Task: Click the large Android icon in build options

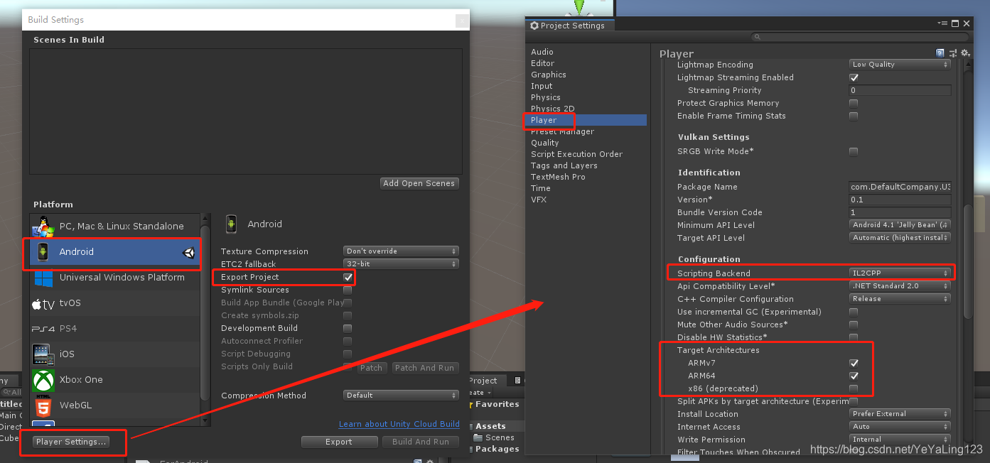Action: (x=231, y=224)
